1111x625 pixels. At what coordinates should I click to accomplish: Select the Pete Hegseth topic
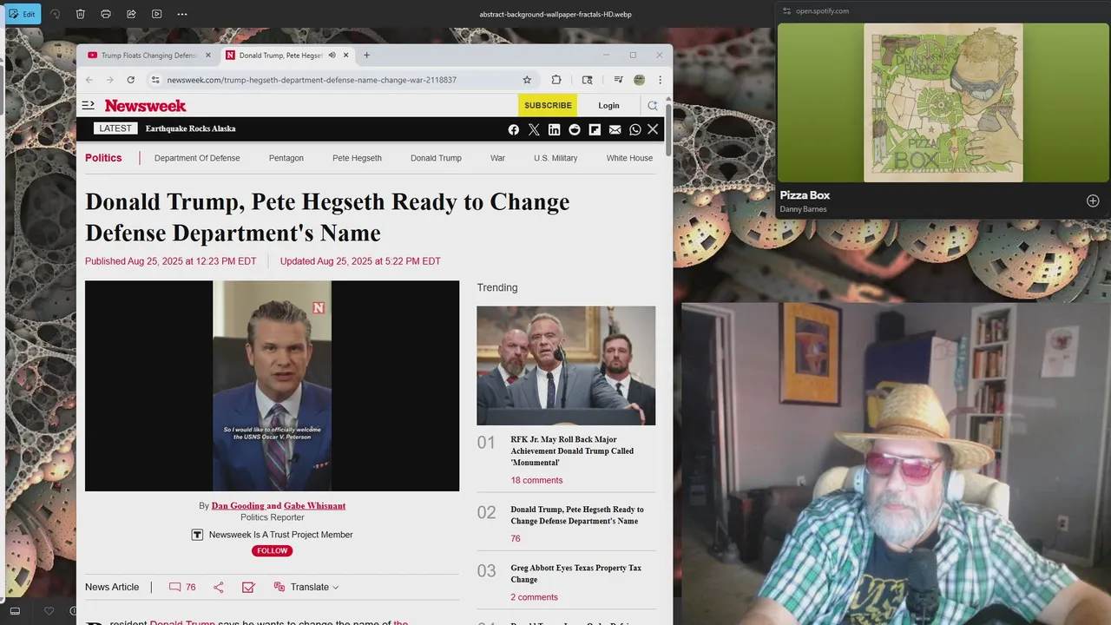(357, 158)
